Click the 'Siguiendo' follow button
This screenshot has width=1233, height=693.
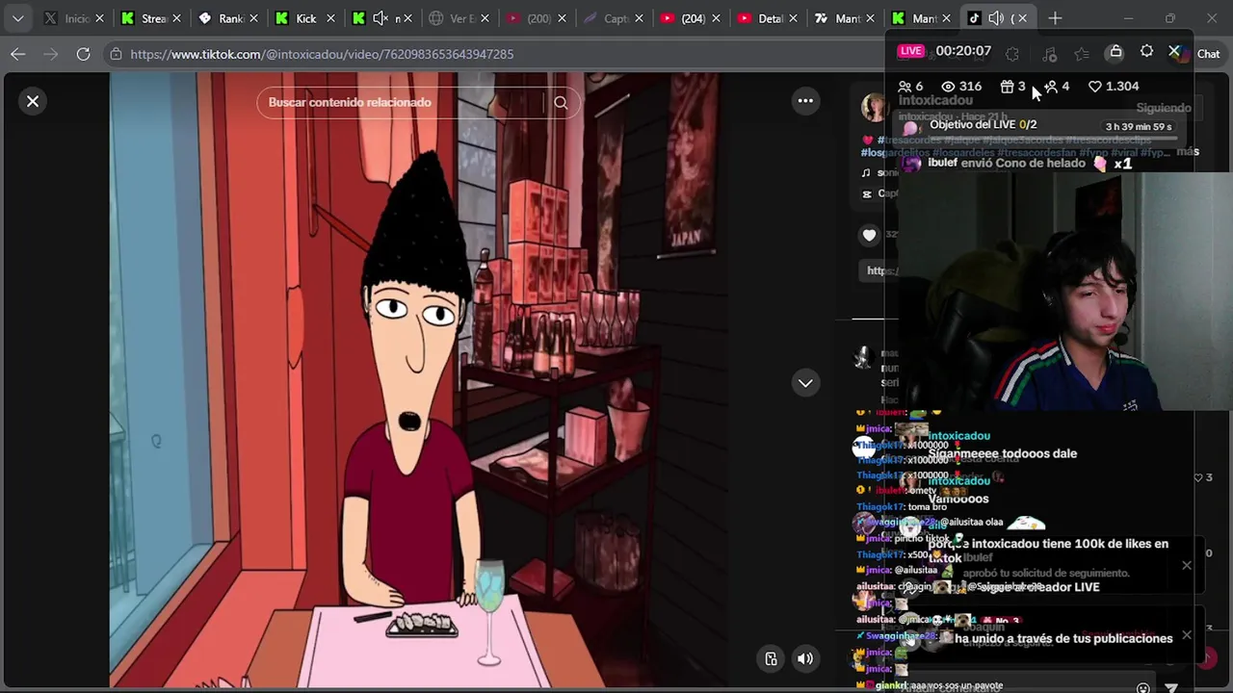[1164, 108]
